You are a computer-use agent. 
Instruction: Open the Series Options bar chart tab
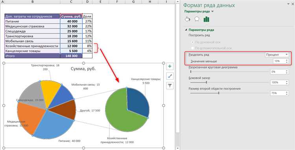[206, 19]
